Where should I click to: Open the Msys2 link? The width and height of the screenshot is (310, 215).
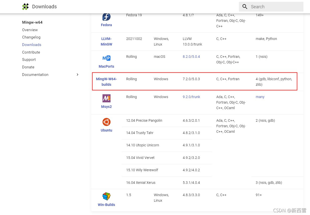(x=107, y=107)
